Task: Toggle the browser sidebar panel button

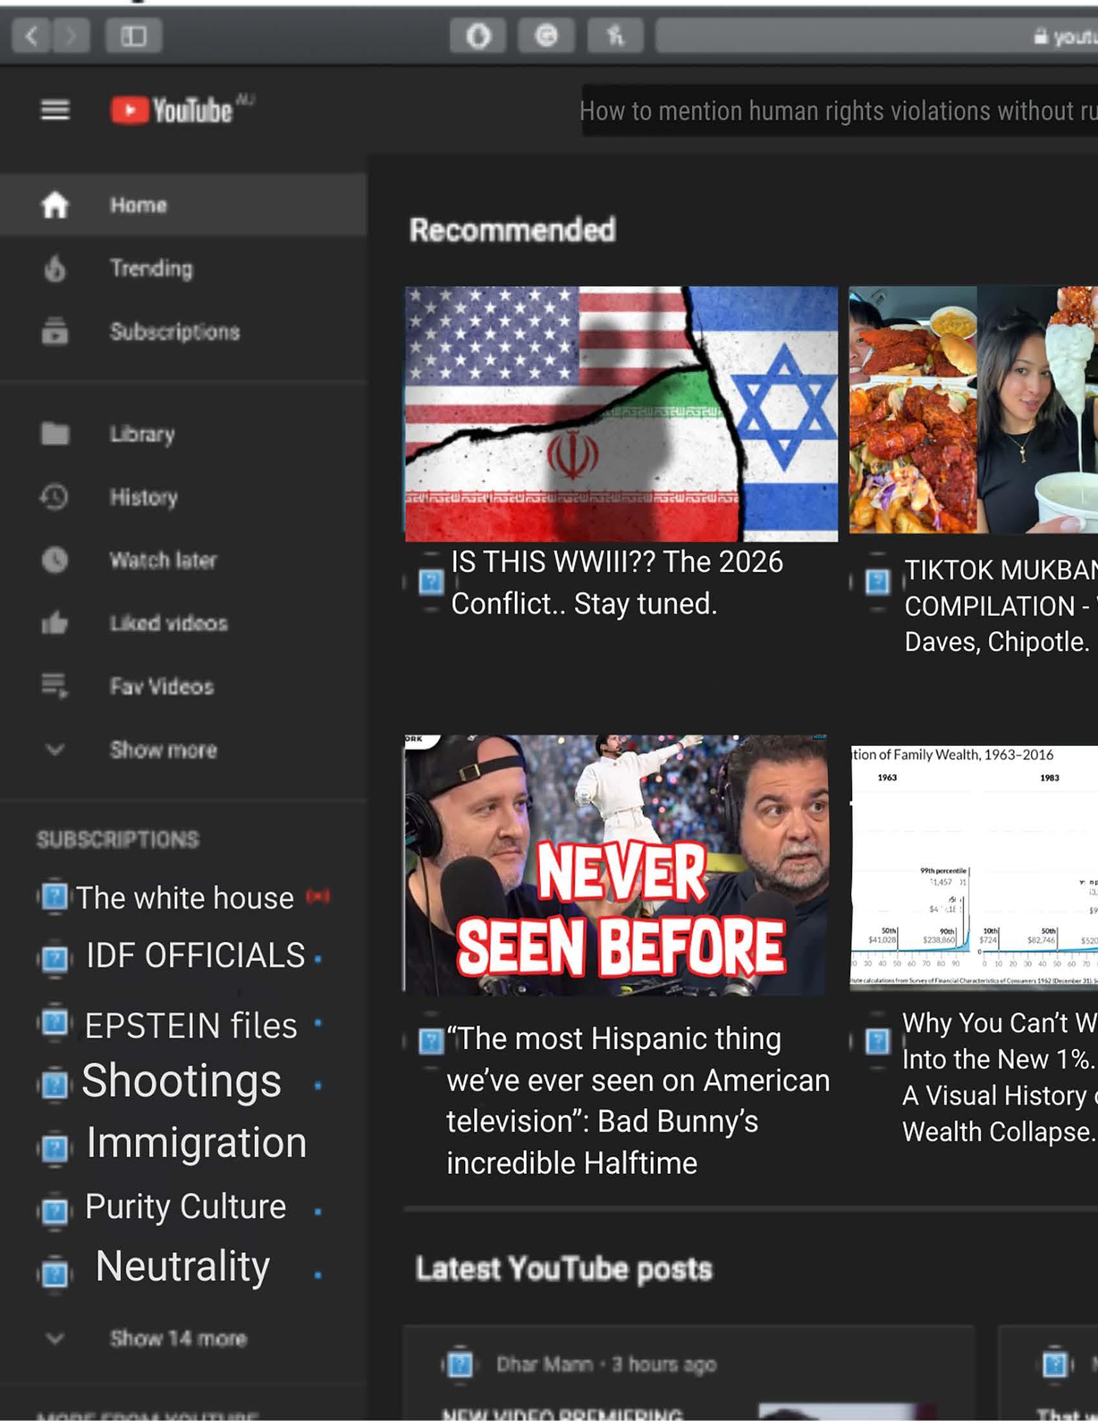Action: 133,36
